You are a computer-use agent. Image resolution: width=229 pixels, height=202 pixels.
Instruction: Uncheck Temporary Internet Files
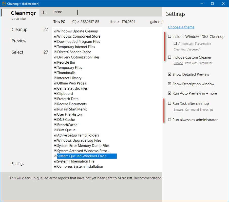click(55, 47)
